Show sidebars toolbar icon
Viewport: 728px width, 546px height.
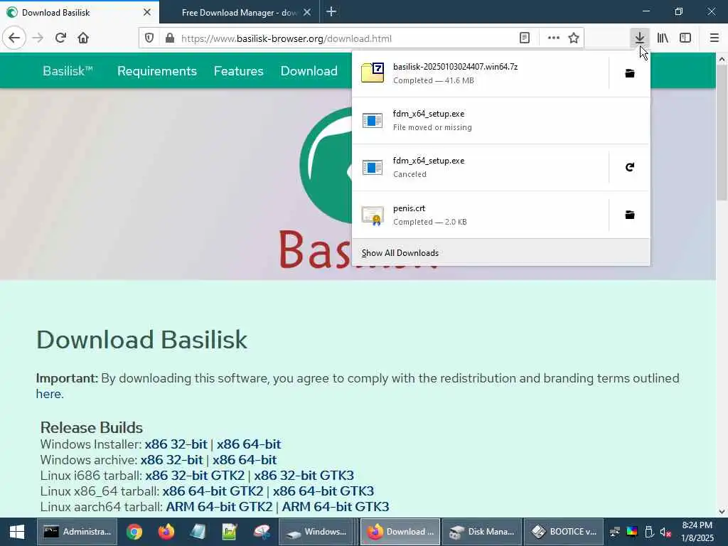(x=685, y=38)
